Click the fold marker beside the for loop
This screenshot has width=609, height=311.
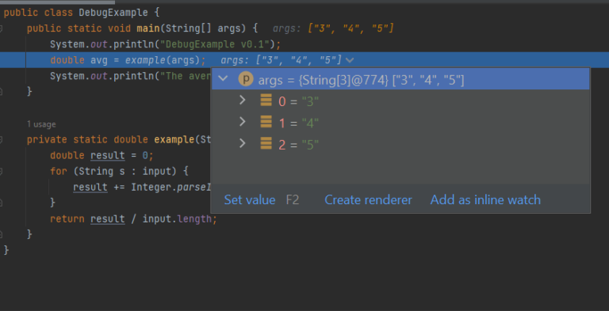click(1, 171)
